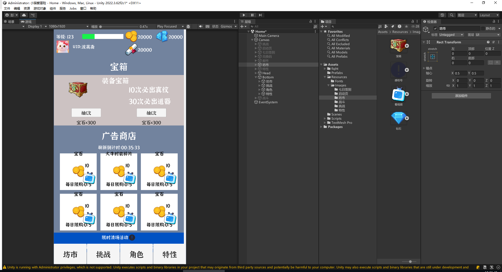
Task: Click the global search magnifier icon
Action: [x=452, y=15]
